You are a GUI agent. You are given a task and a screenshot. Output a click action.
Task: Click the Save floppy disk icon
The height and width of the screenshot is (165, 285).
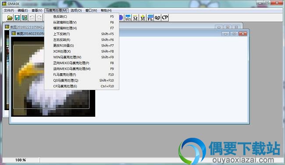pyautogui.click(x=17, y=18)
